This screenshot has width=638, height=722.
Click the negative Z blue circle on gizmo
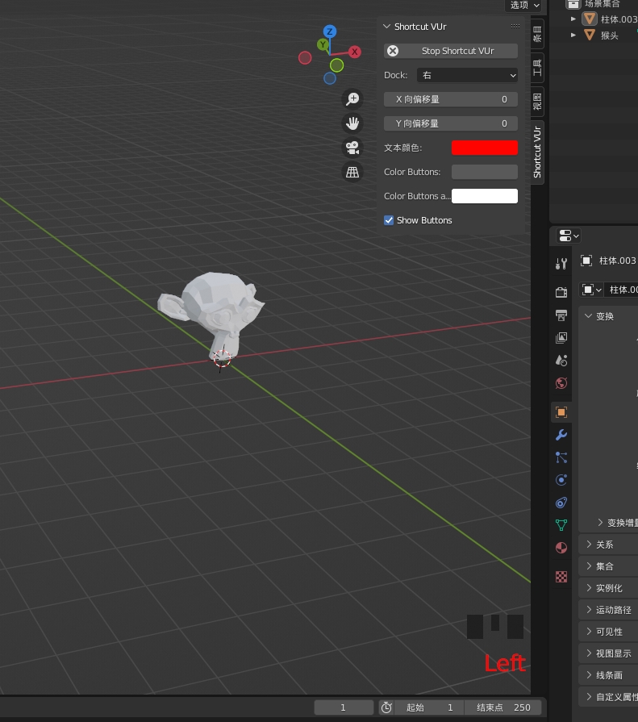(x=330, y=78)
